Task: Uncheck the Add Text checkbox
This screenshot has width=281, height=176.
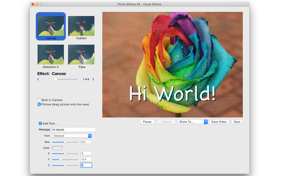Action: (x=40, y=124)
